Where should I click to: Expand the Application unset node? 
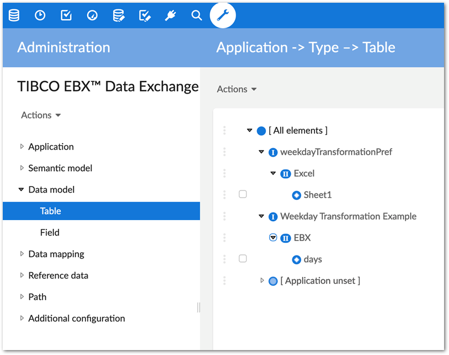263,281
